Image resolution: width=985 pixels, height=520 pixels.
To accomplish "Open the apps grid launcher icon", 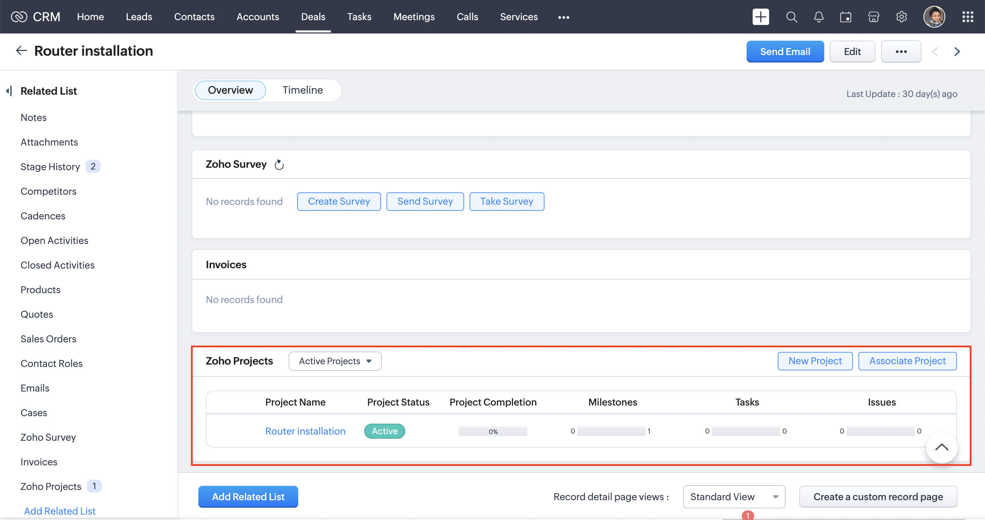I will coord(968,17).
